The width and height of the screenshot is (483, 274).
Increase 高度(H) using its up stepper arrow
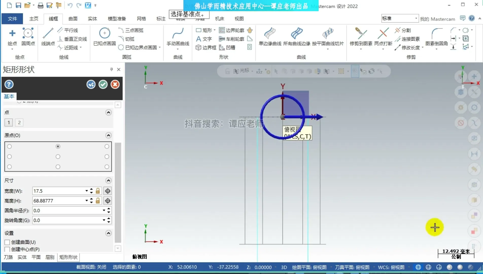point(91,199)
